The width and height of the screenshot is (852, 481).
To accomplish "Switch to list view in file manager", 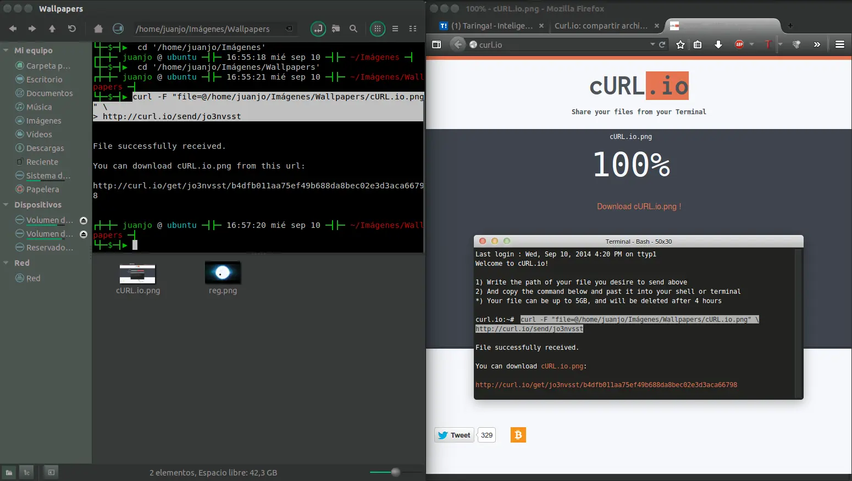I will 395,29.
